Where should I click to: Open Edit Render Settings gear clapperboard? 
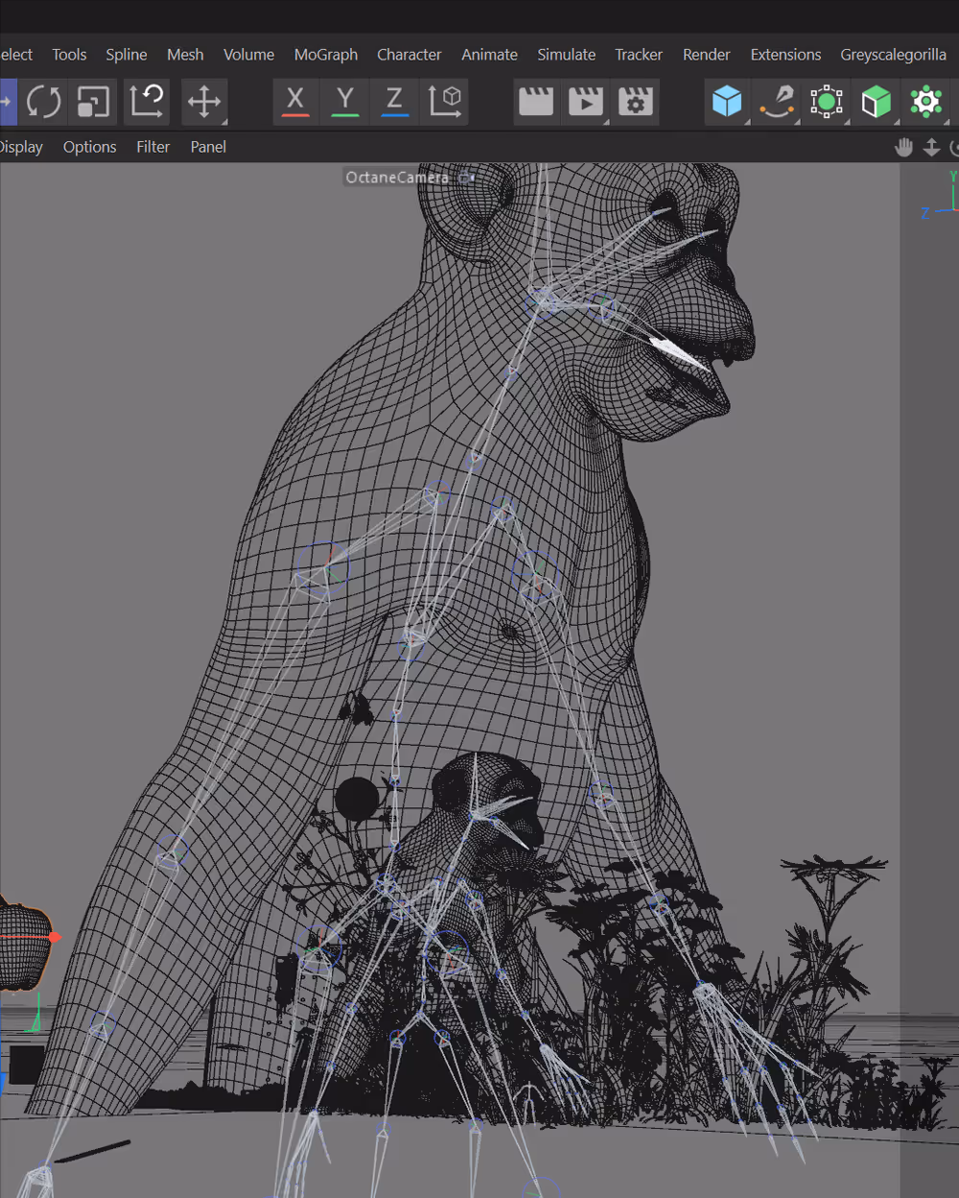[x=635, y=102]
